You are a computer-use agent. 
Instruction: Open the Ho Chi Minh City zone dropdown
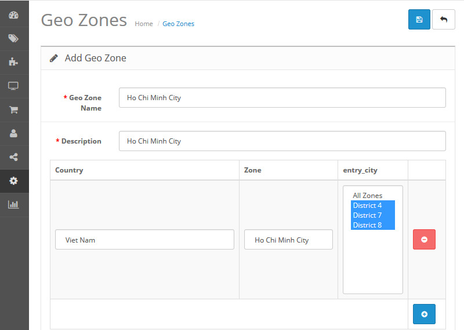[288, 240]
